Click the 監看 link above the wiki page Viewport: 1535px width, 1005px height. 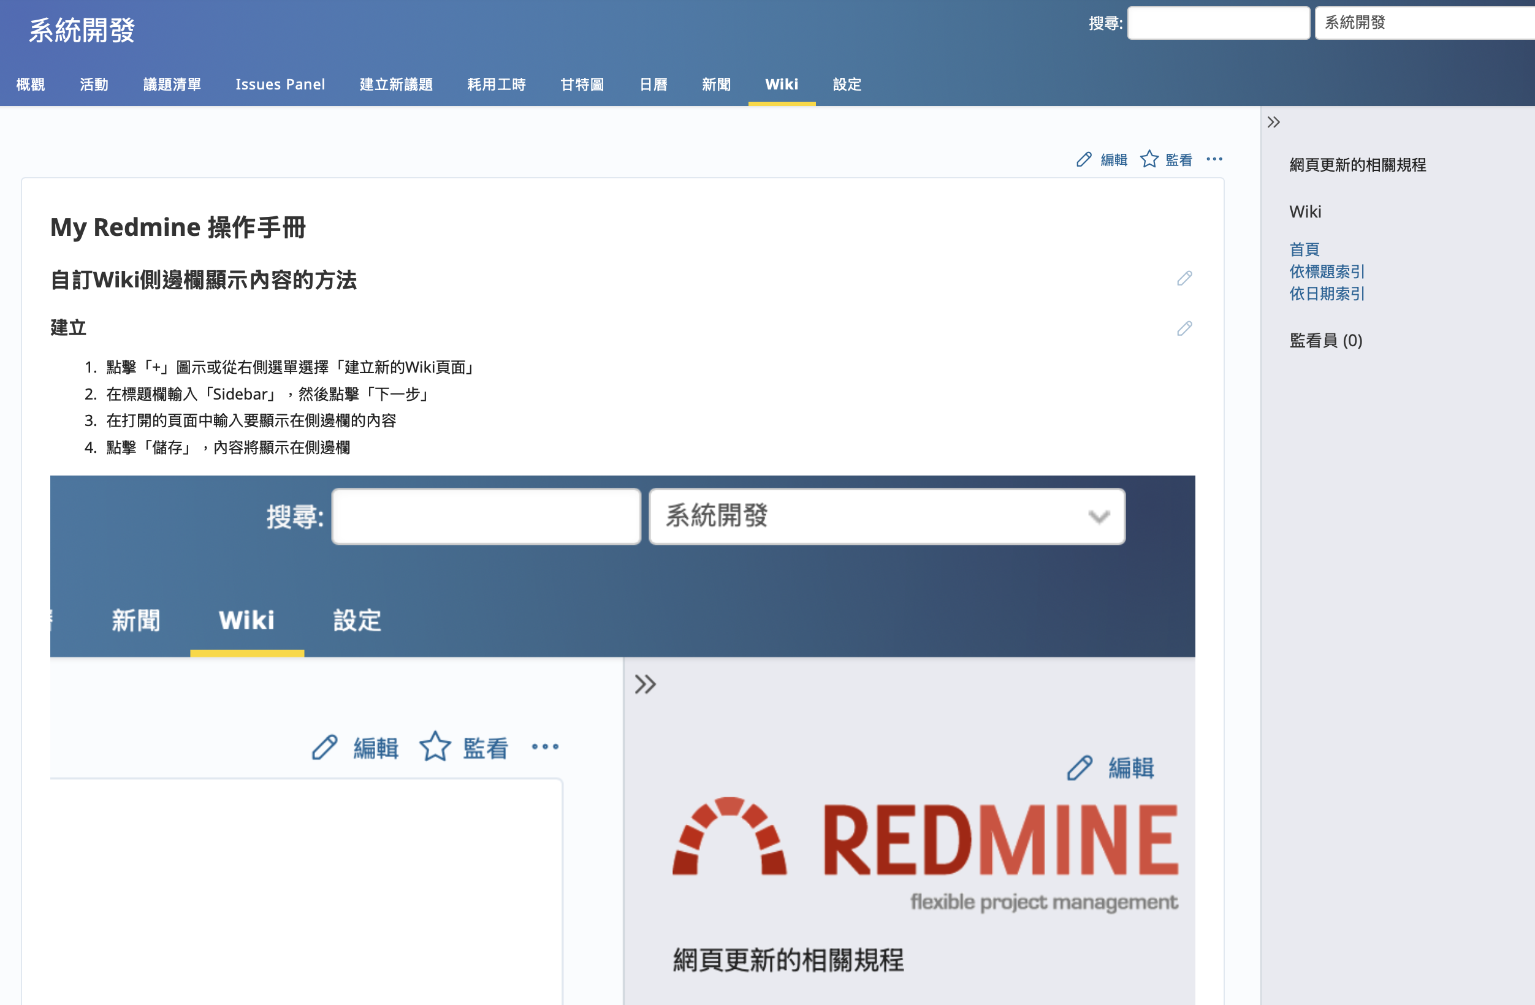click(x=1178, y=159)
